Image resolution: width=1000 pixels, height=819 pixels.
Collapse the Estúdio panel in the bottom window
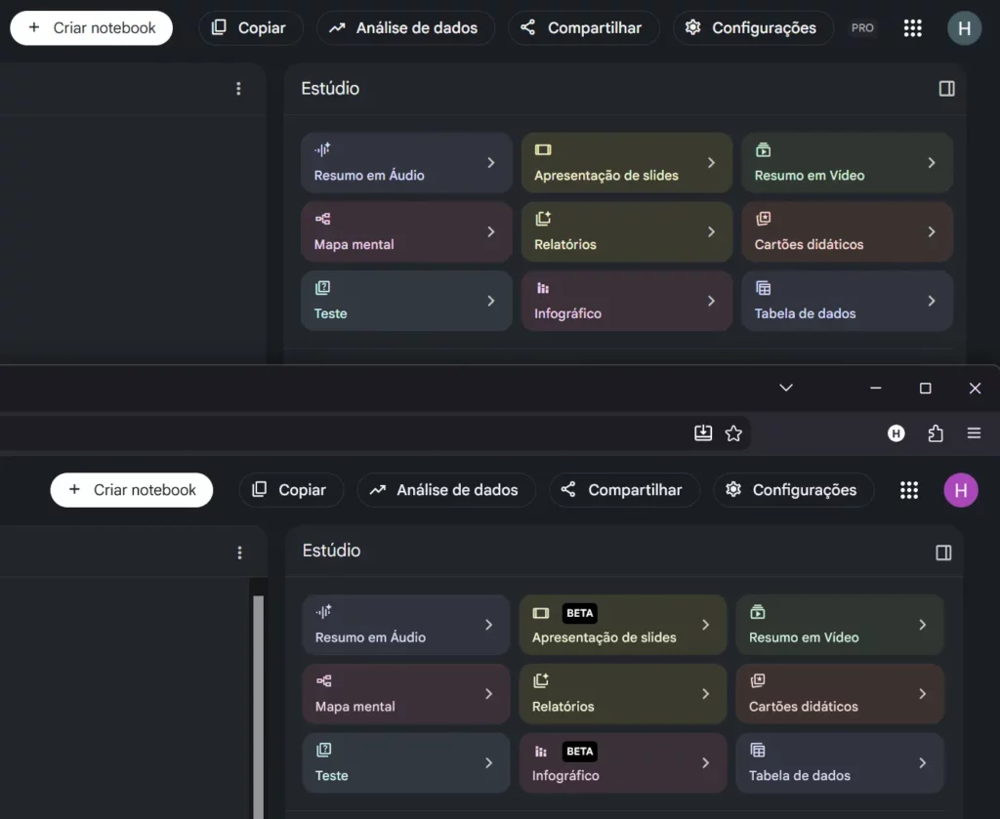[x=943, y=553]
